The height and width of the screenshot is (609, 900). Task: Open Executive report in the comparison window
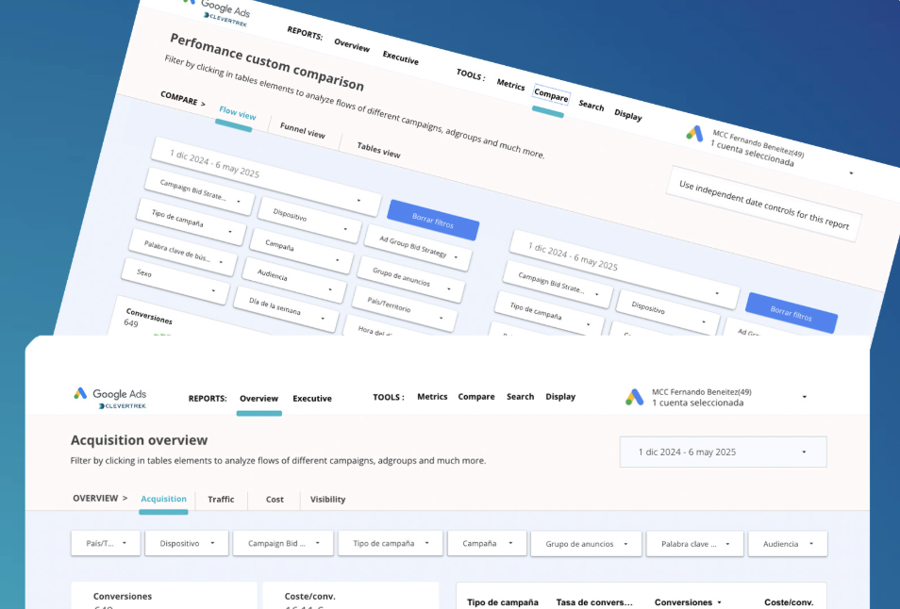(401, 58)
